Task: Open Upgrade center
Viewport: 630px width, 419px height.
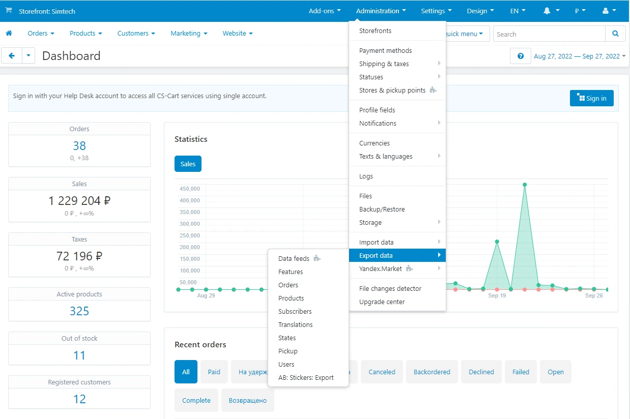Action: (397, 302)
